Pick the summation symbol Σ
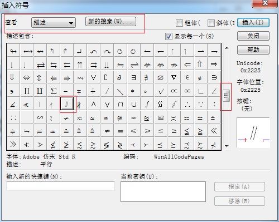The width and height of the screenshot is (279, 222). [54, 91]
